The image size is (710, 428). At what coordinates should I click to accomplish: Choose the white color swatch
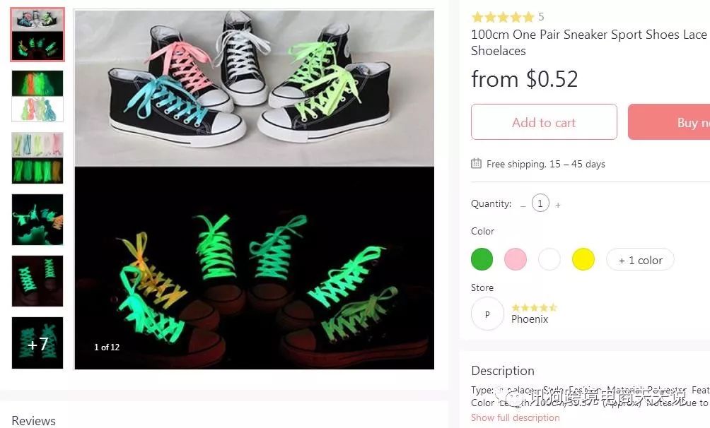click(549, 259)
